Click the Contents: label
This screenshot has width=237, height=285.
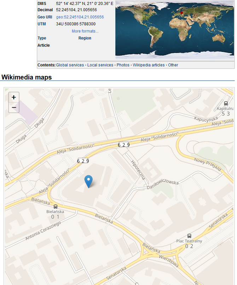(46, 65)
